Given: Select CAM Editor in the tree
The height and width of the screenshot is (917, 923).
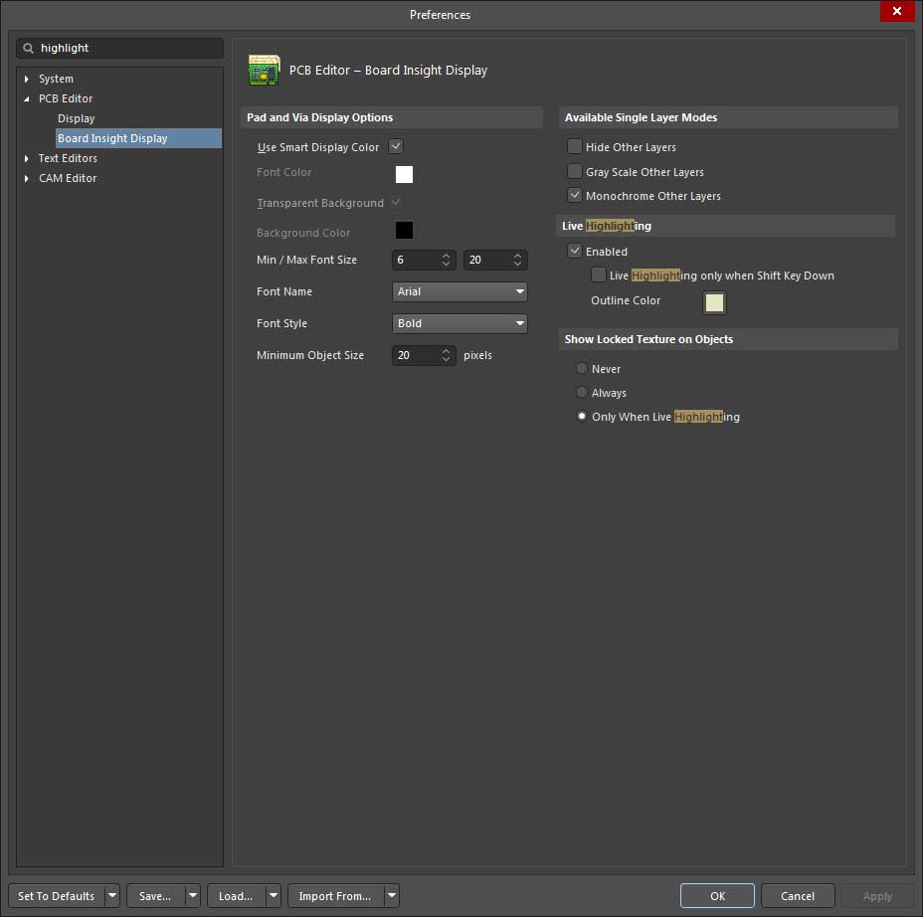Looking at the screenshot, I should click(x=68, y=178).
